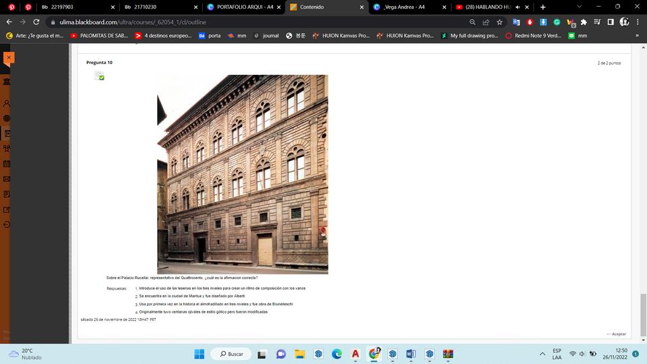Expand the tab search dropdown arrow
The height and width of the screenshot is (364, 647).
(579, 7)
